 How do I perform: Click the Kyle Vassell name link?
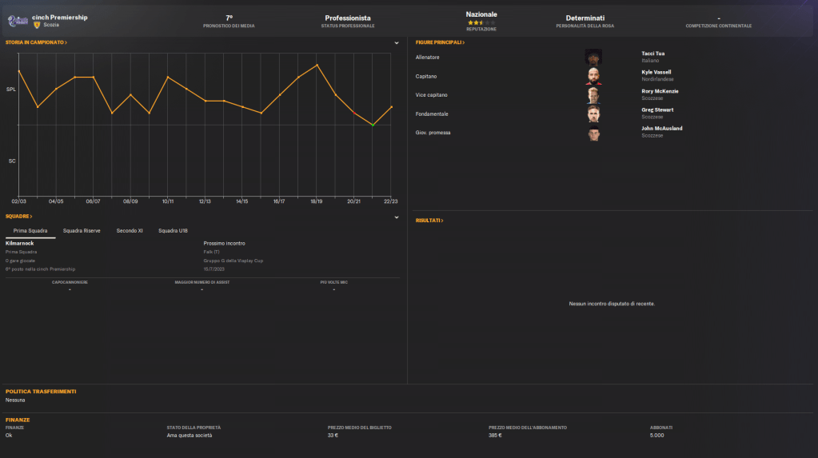(x=656, y=72)
